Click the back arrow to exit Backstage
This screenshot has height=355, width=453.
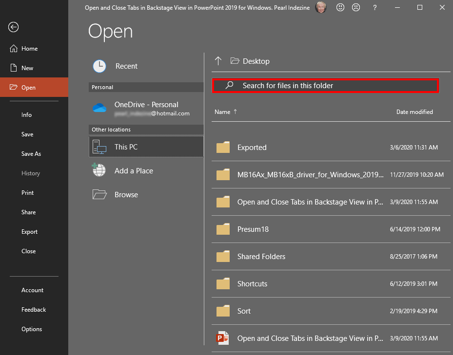[13, 27]
